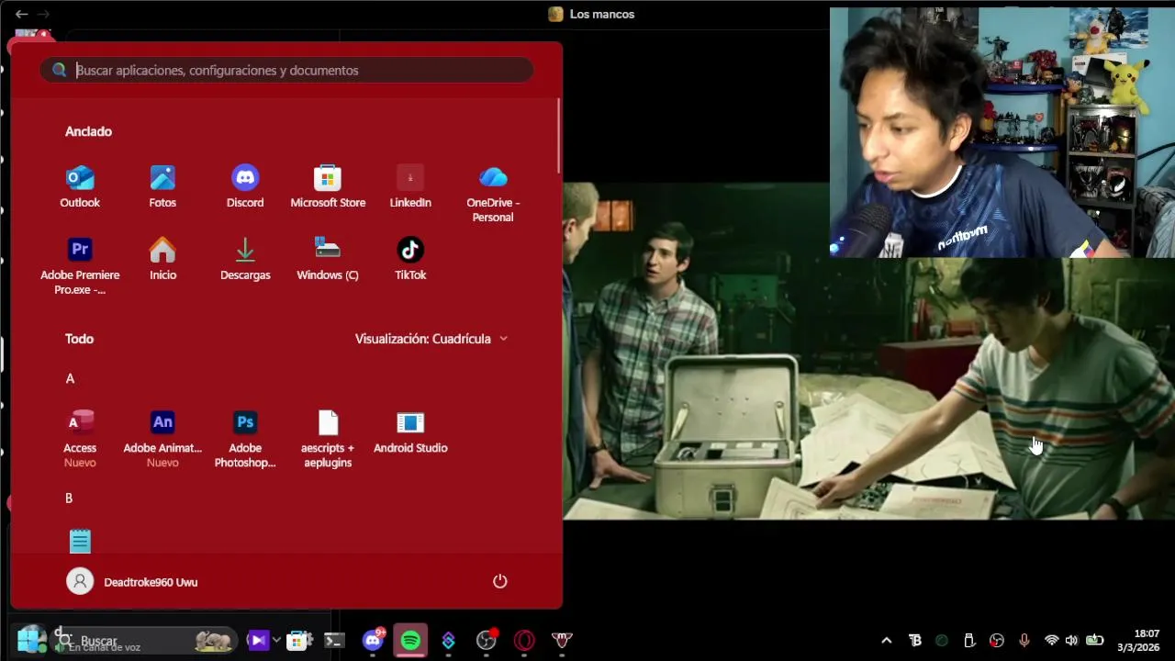Screen dimensions: 1175x661
Task: Click the back arrow in Los mancos window
Action: point(21,14)
